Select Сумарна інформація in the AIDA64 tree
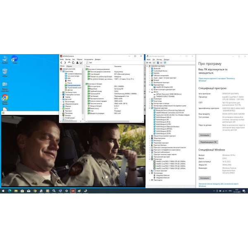Viewport: 248px width, 248px height. (73, 74)
